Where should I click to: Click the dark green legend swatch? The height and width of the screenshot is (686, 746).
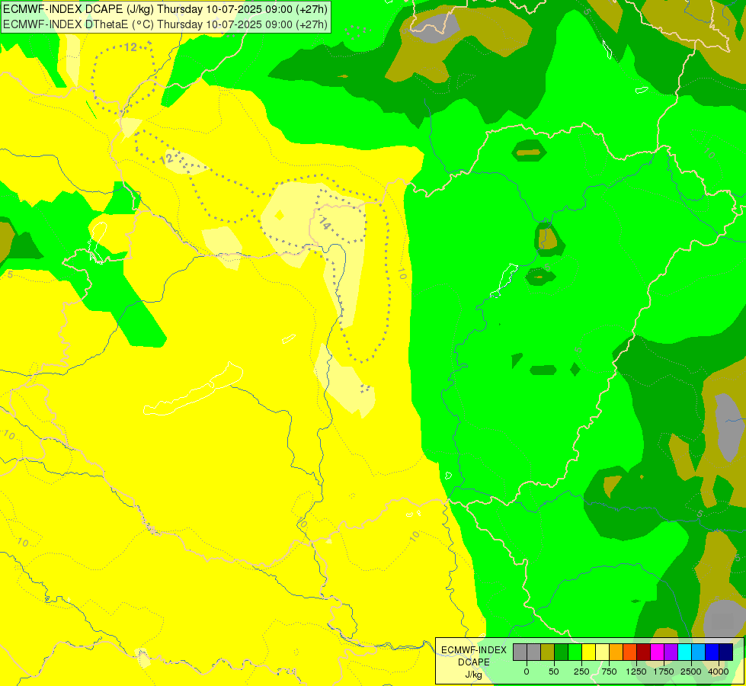point(562,652)
